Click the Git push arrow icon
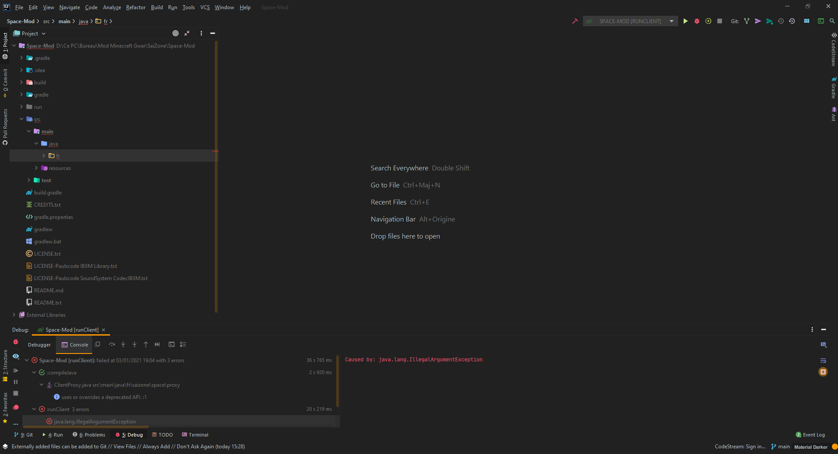The width and height of the screenshot is (838, 454). (758, 21)
